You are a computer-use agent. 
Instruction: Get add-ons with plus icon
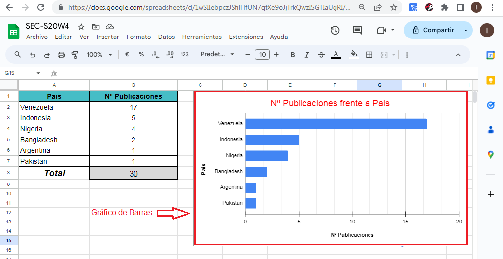(x=491, y=194)
